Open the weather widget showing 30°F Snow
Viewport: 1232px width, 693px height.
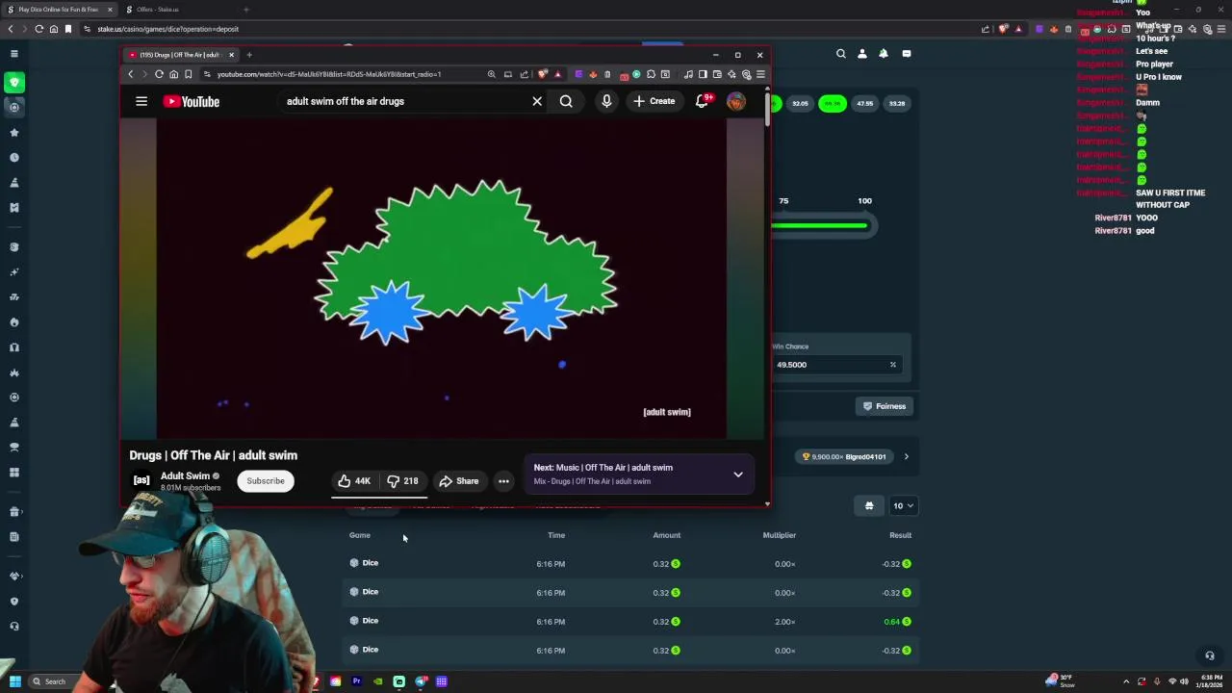pos(1059,681)
